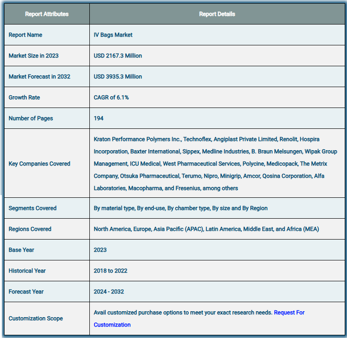347x338 pixels.
Task: Select the 'Report Details' column header
Action: click(x=217, y=14)
